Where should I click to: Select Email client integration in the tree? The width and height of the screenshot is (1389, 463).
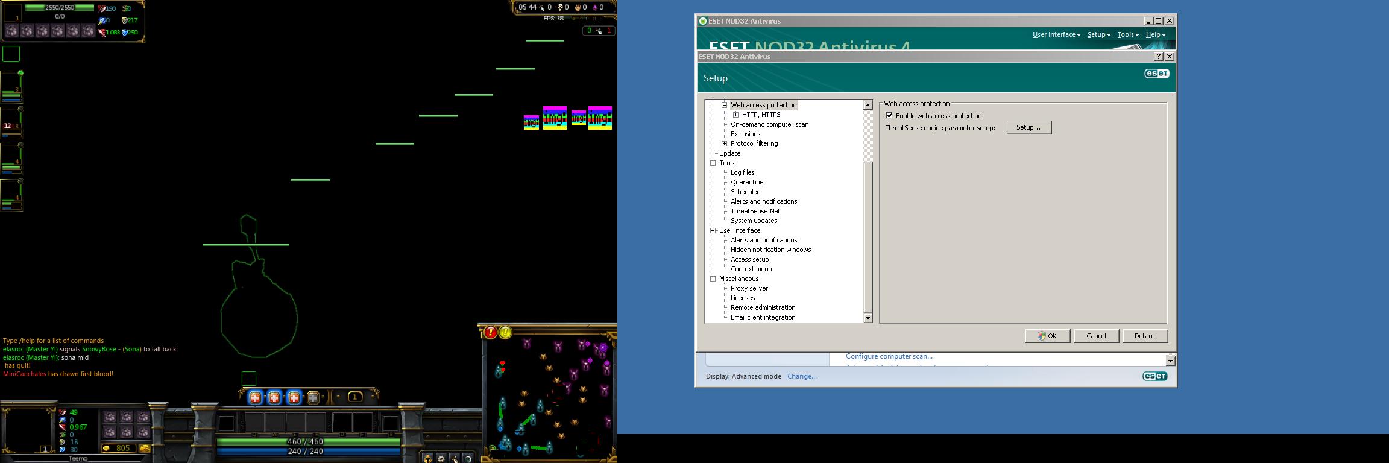(763, 317)
